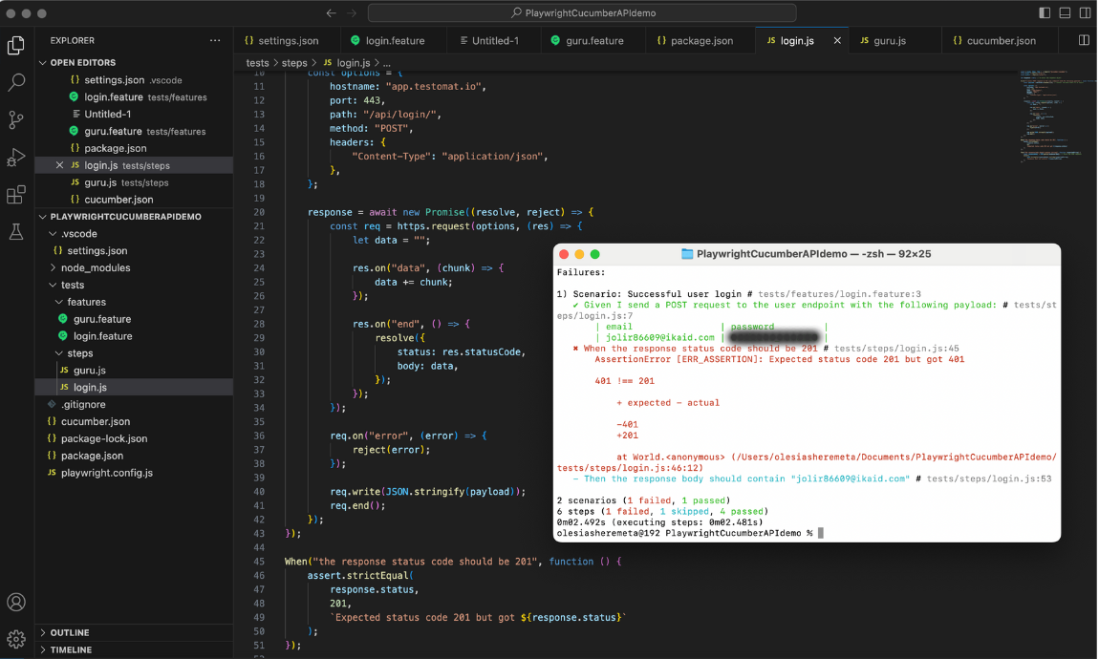
Task: Expand the TIMELINE section
Action: 71,649
